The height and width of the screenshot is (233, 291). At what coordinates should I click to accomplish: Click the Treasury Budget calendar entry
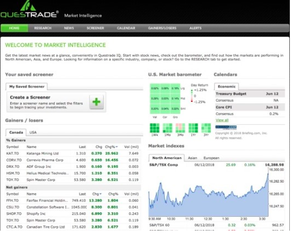coord(250,94)
